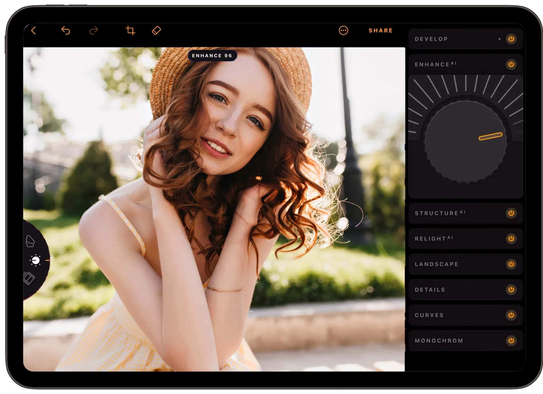543x394 pixels.
Task: Select the sun dial adjustments icon
Action: 35,260
